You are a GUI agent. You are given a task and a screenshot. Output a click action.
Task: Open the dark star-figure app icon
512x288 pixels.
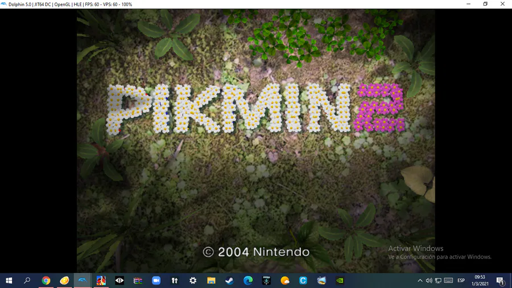266,281
